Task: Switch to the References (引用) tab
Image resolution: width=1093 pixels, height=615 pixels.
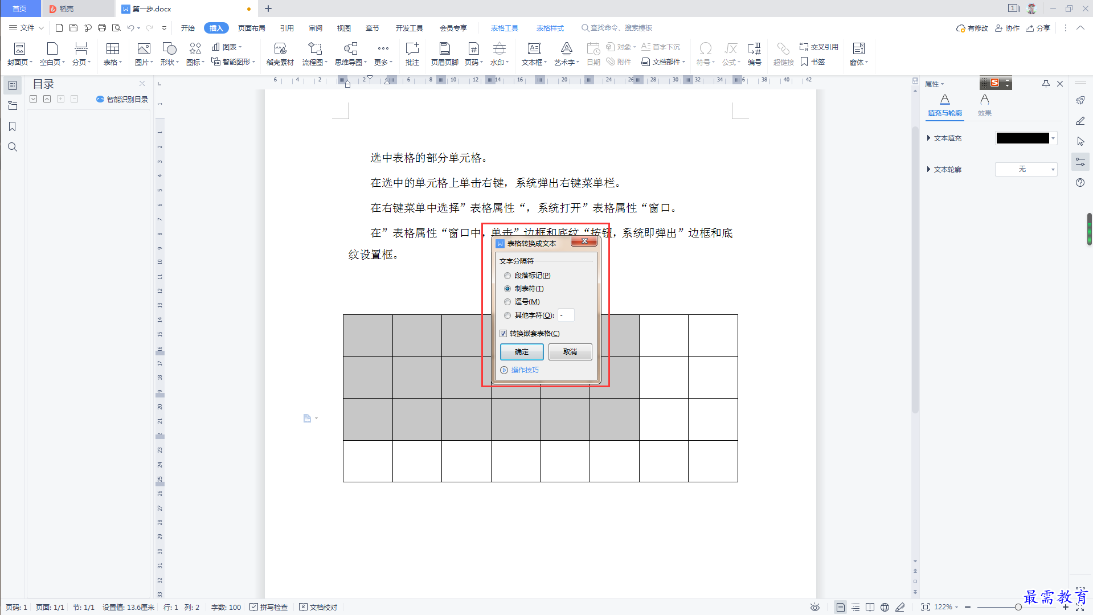Action: tap(287, 28)
